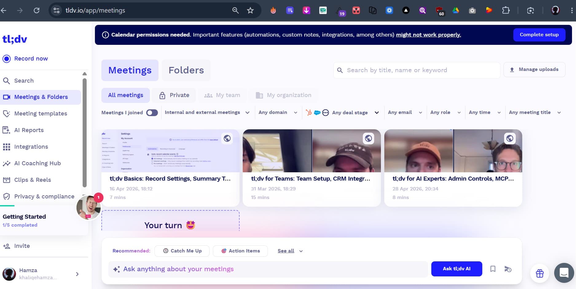This screenshot has width=576, height=289.
Task: Click the Manage uploads button
Action: click(x=534, y=69)
